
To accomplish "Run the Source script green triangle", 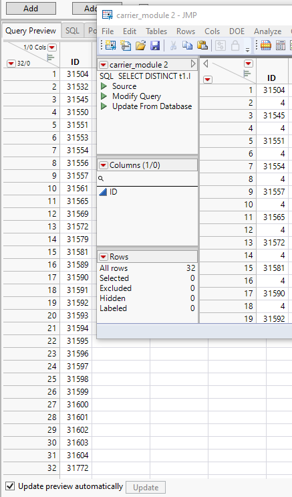I will click(104, 86).
